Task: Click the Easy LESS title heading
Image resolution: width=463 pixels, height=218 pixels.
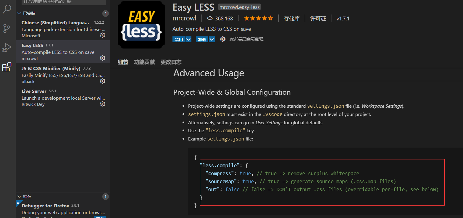Action: 193,7
